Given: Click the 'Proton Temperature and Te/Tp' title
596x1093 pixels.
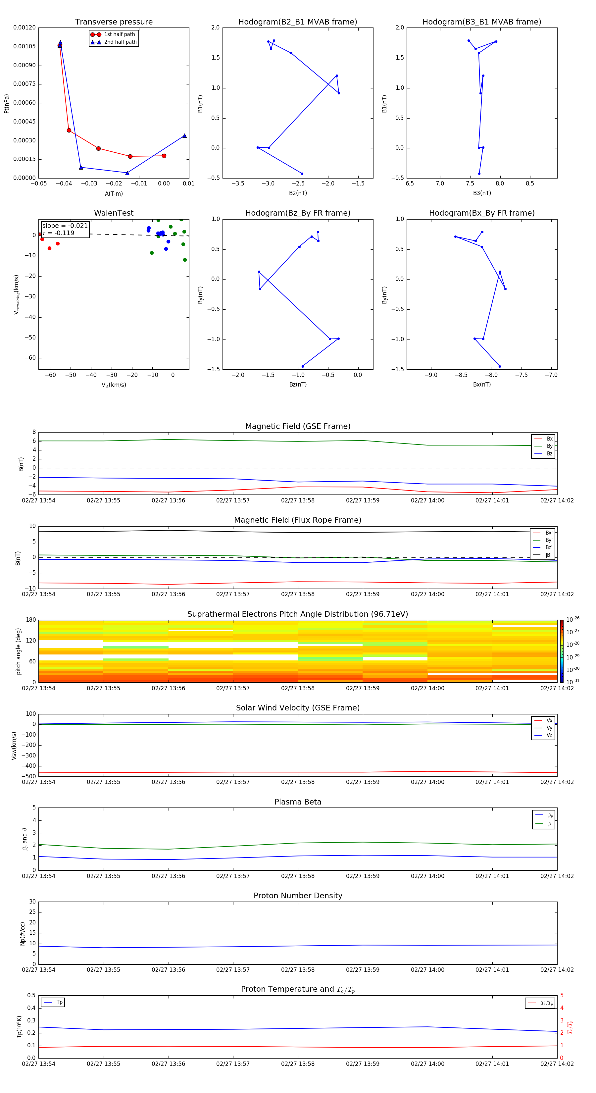Looking at the screenshot, I should pos(298,989).
